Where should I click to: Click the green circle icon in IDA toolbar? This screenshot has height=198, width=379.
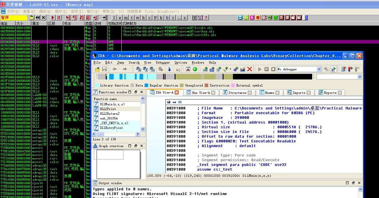pyautogui.click(x=195, y=69)
